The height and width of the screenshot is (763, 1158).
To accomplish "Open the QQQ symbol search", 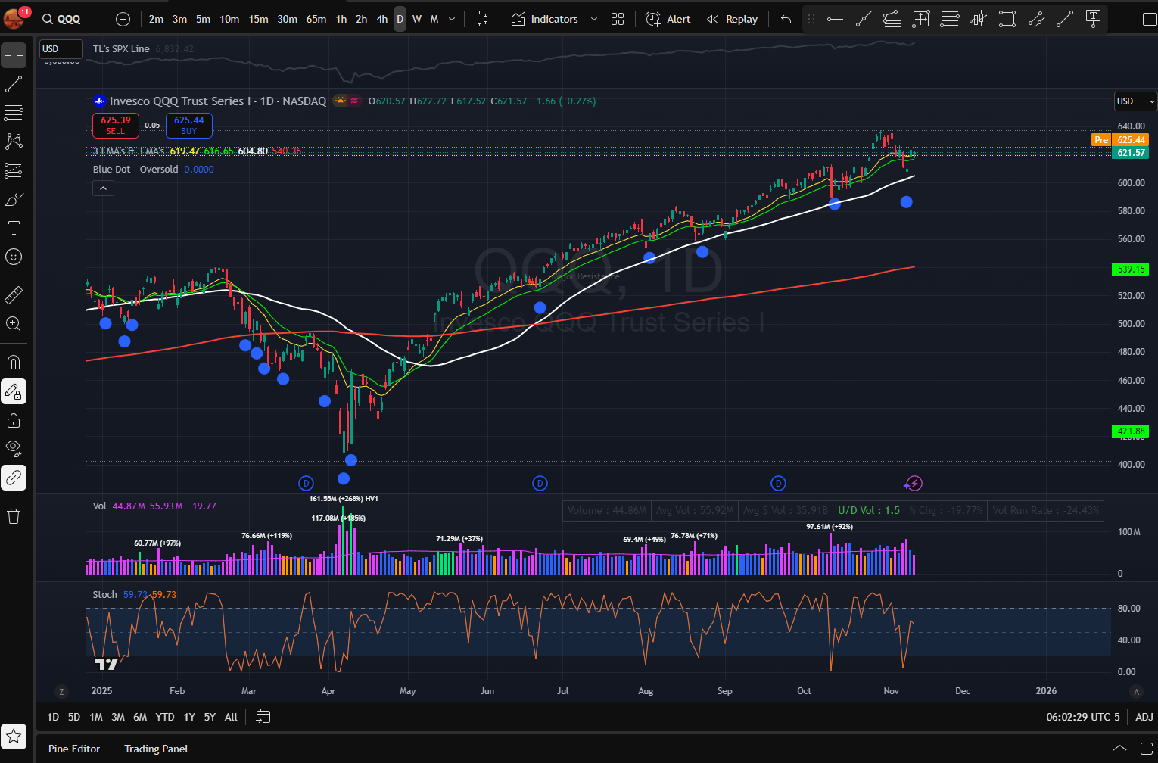I will [x=62, y=19].
